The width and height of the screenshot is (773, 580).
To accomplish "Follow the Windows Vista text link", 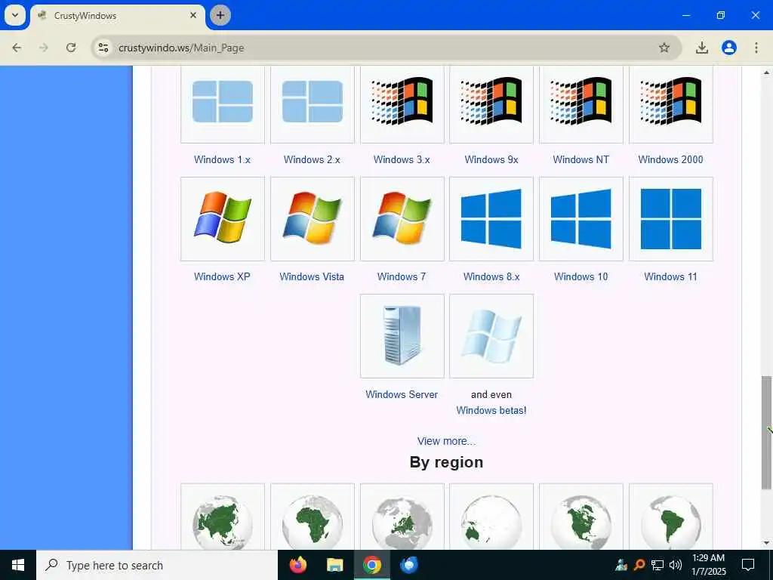I will pos(312,276).
